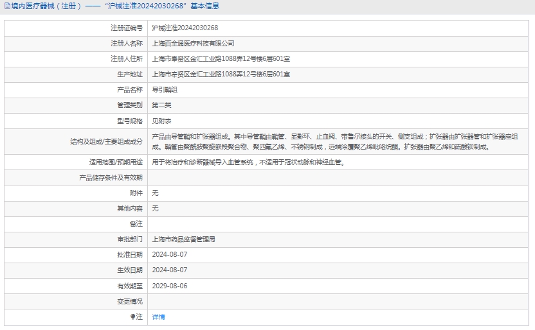Click the 适用范围/预期用途 description text

pyautogui.click(x=249, y=162)
